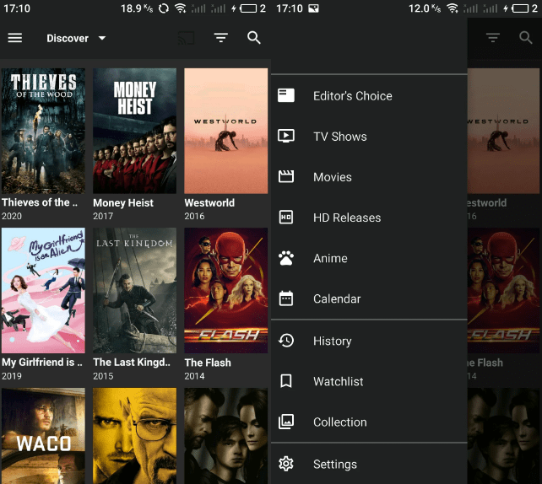The image size is (542, 484).
Task: Open the Waco poster
Action: 43,436
